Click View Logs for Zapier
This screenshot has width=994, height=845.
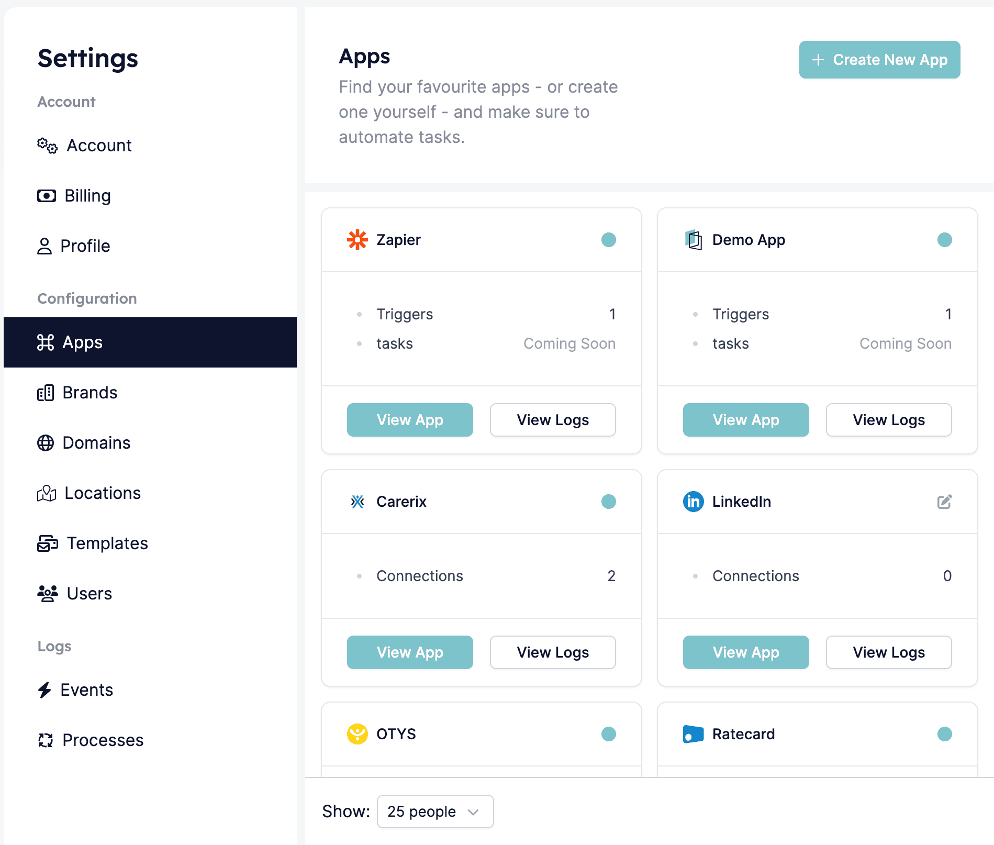tap(553, 420)
